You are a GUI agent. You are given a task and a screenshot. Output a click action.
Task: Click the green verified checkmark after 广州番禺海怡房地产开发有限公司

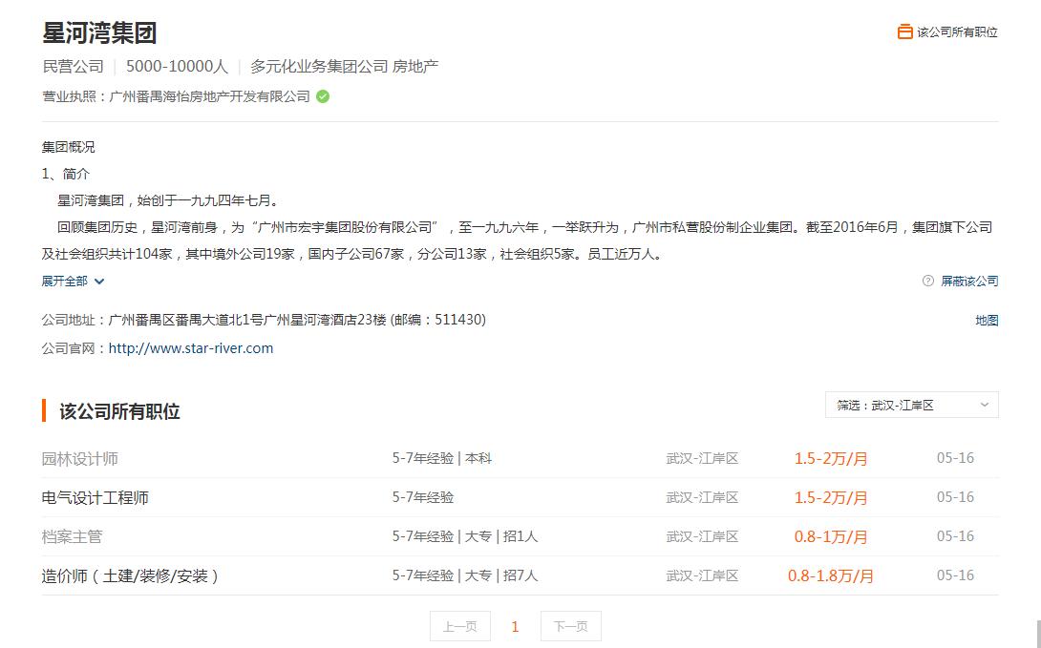[322, 95]
